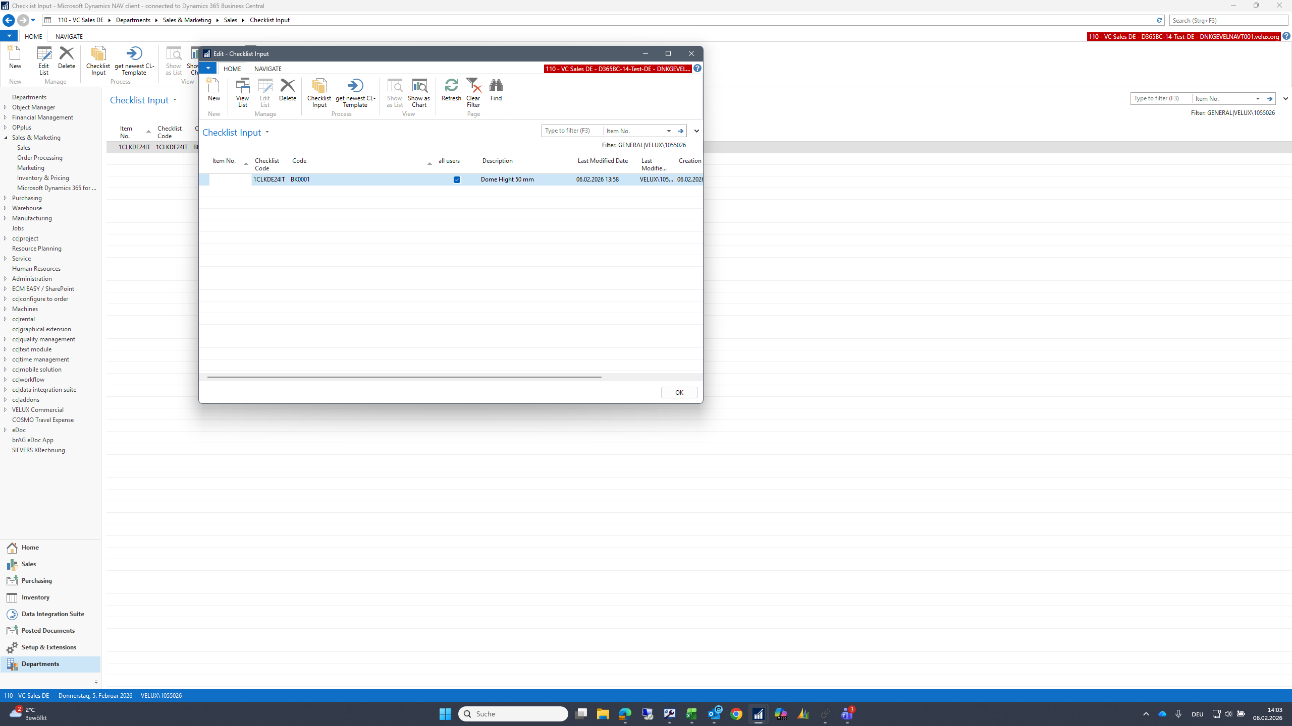The height and width of the screenshot is (726, 1292).
Task: Expand the Purchasing tree node
Action: pyautogui.click(x=6, y=198)
